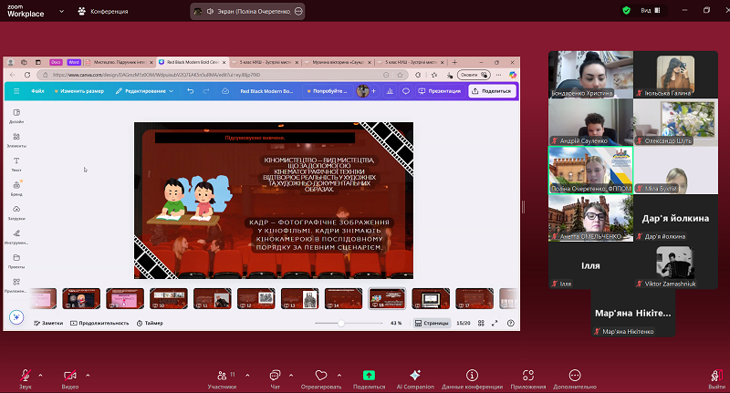Open the Инструменты drawing tools panel
Viewport: 730px width, 393px height.
click(x=16, y=237)
